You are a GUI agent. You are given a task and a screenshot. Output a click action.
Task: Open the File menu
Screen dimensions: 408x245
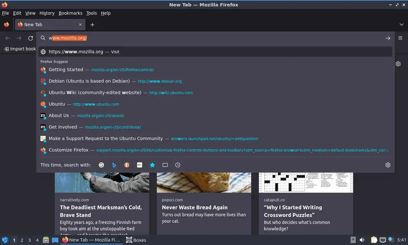pos(5,13)
